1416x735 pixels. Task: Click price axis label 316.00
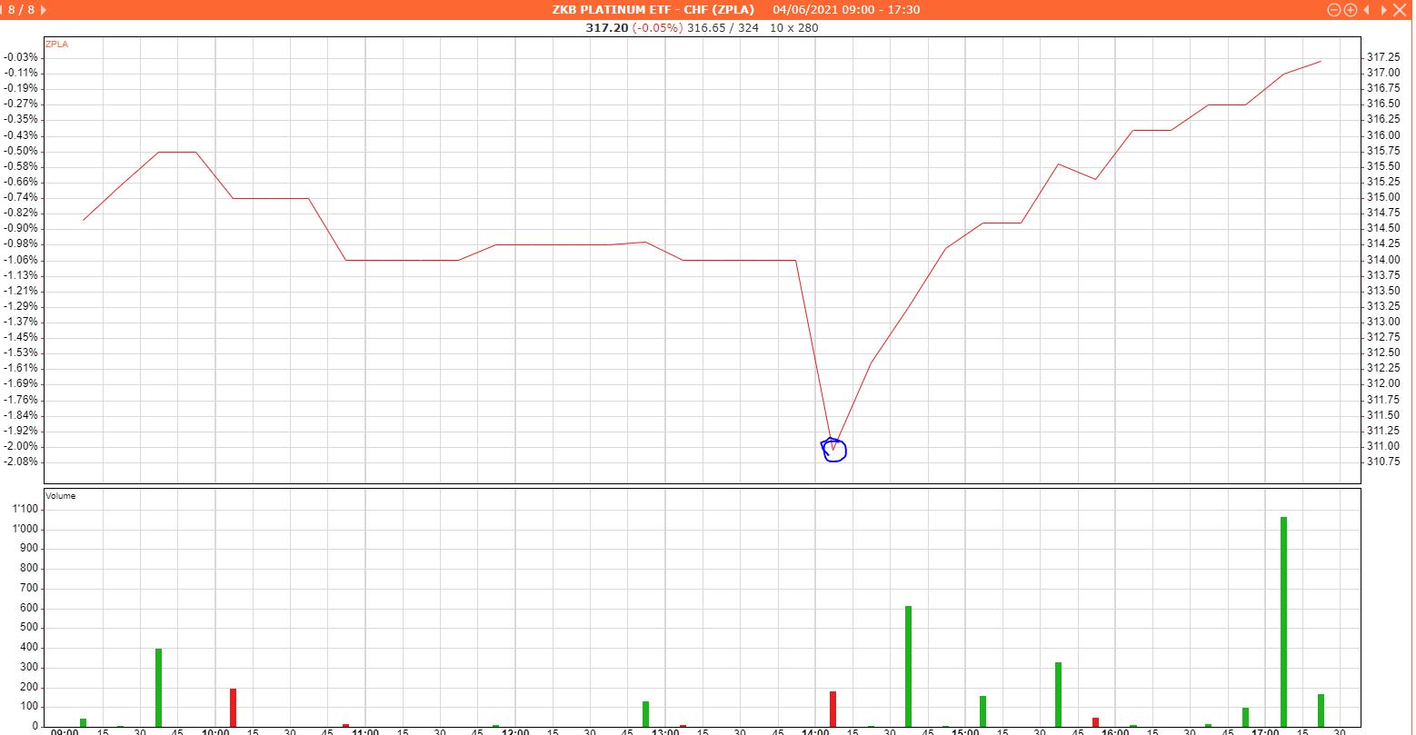click(x=1382, y=135)
